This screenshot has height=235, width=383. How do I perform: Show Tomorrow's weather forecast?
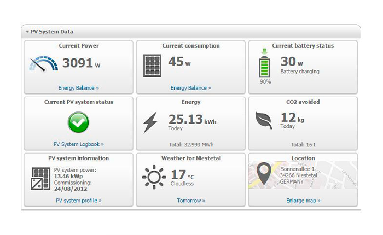[x=190, y=201]
